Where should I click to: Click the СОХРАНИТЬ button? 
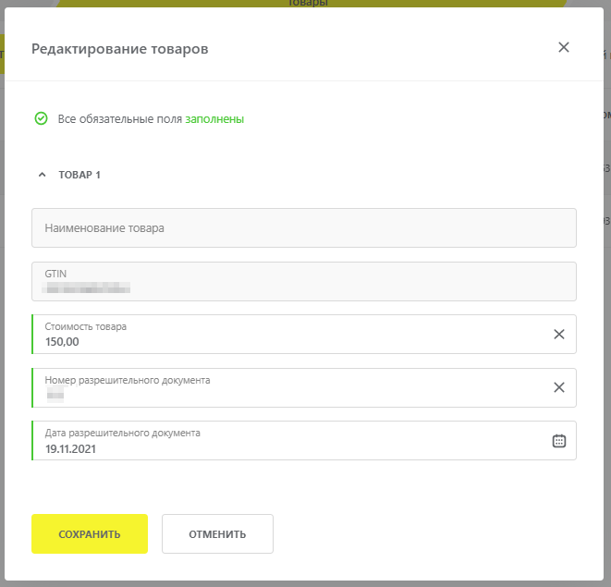click(90, 533)
